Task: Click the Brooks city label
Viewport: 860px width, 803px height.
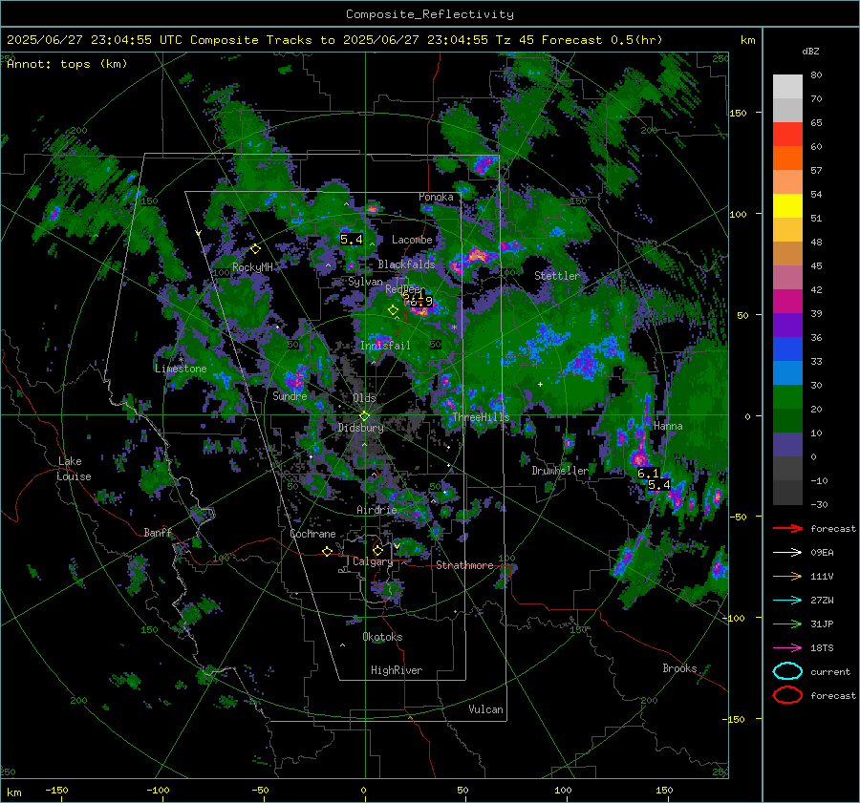Action: pos(679,668)
